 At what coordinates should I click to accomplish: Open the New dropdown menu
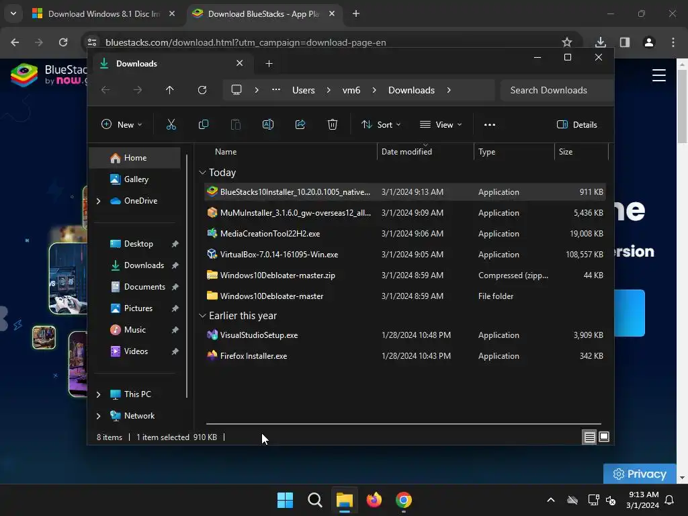122,124
